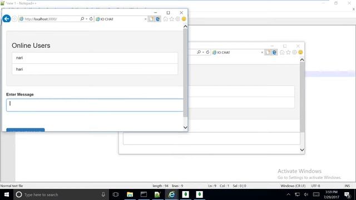Click the blue Send button below message box

pyautogui.click(x=26, y=129)
